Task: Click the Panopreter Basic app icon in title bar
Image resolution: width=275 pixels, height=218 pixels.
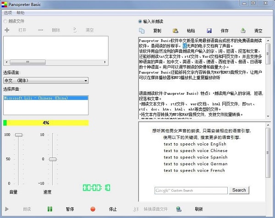Action: click(4, 5)
